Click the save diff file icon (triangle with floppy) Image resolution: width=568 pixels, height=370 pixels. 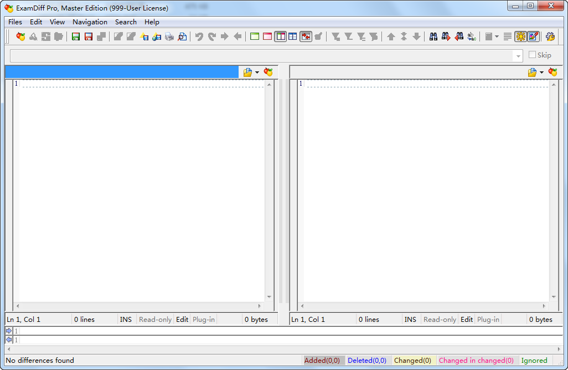(144, 37)
